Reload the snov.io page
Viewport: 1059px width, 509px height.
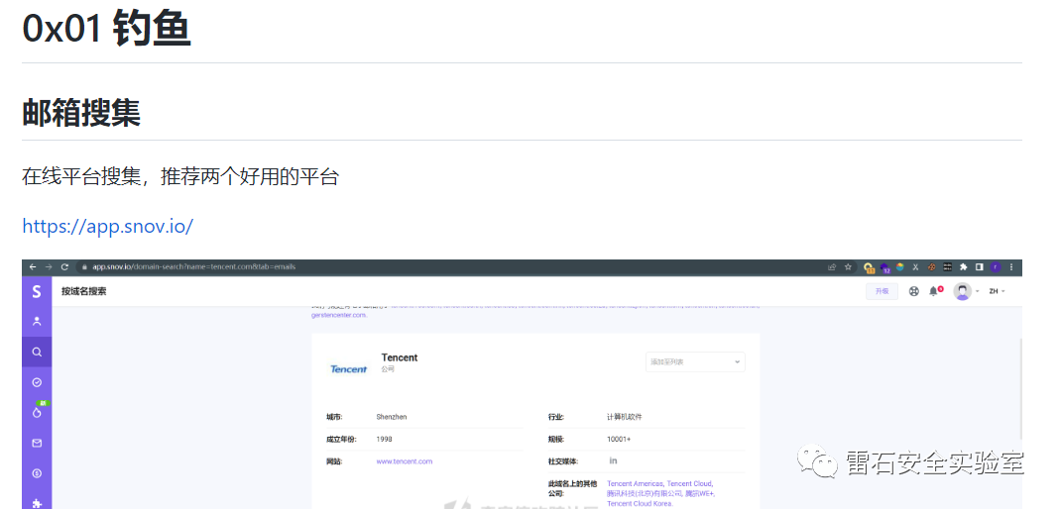pyautogui.click(x=64, y=267)
